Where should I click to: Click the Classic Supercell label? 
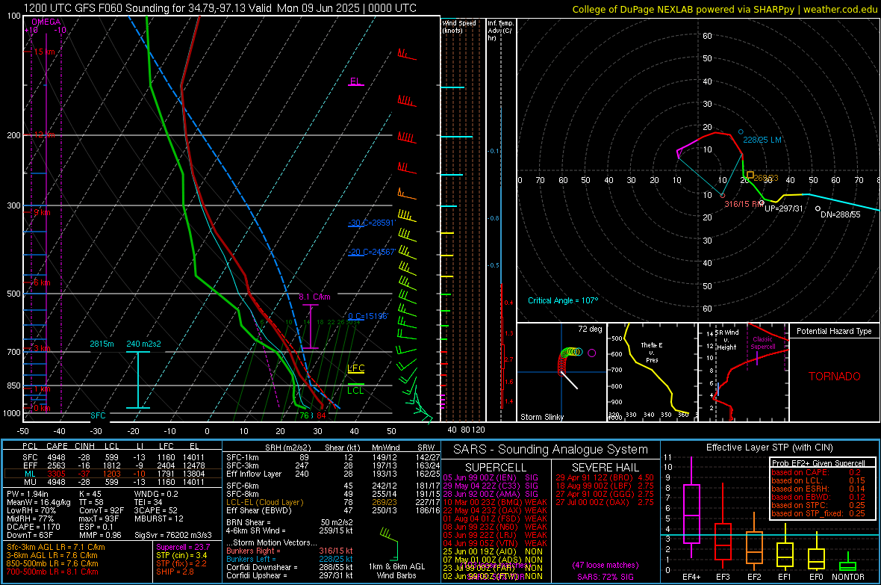[x=762, y=343]
